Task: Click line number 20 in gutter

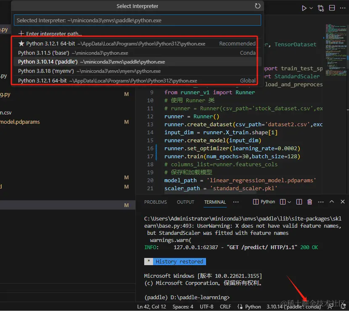Action: click(x=150, y=181)
